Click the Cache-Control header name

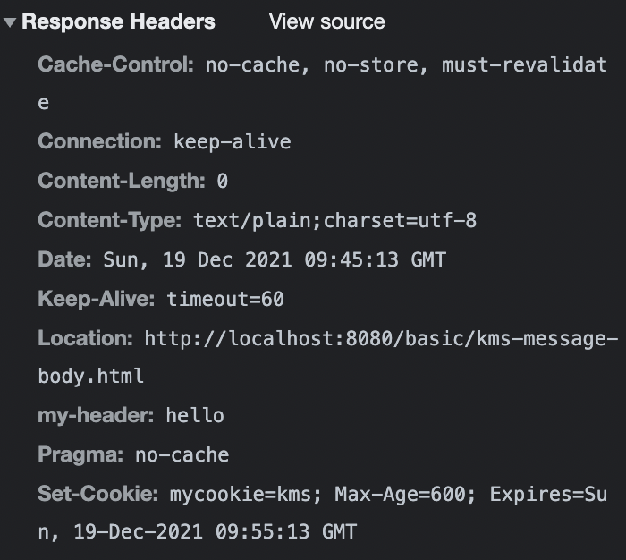(115, 64)
